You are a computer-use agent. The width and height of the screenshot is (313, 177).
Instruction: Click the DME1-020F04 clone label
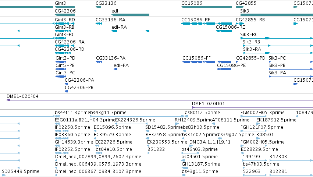click(x=22, y=96)
